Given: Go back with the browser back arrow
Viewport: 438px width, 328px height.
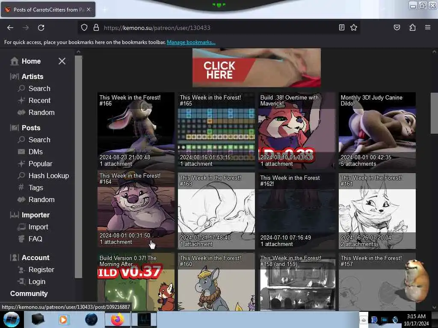Looking at the screenshot, I should click(x=10, y=28).
